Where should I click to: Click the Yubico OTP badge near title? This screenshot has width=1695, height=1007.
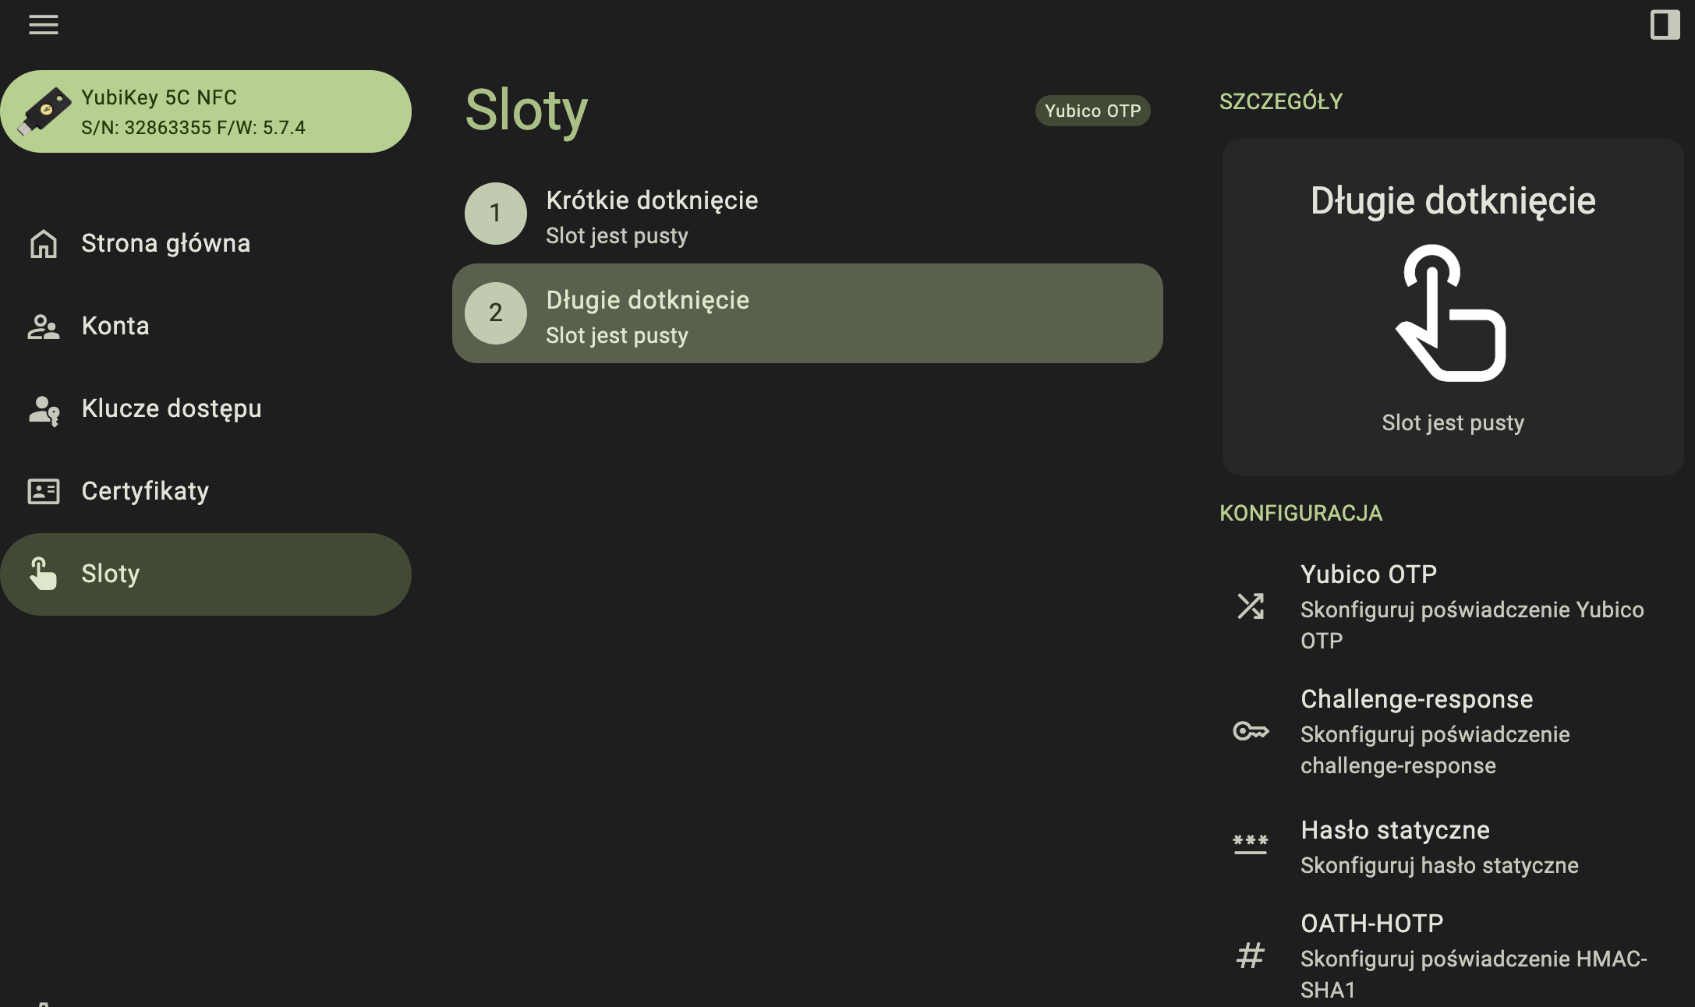coord(1092,111)
